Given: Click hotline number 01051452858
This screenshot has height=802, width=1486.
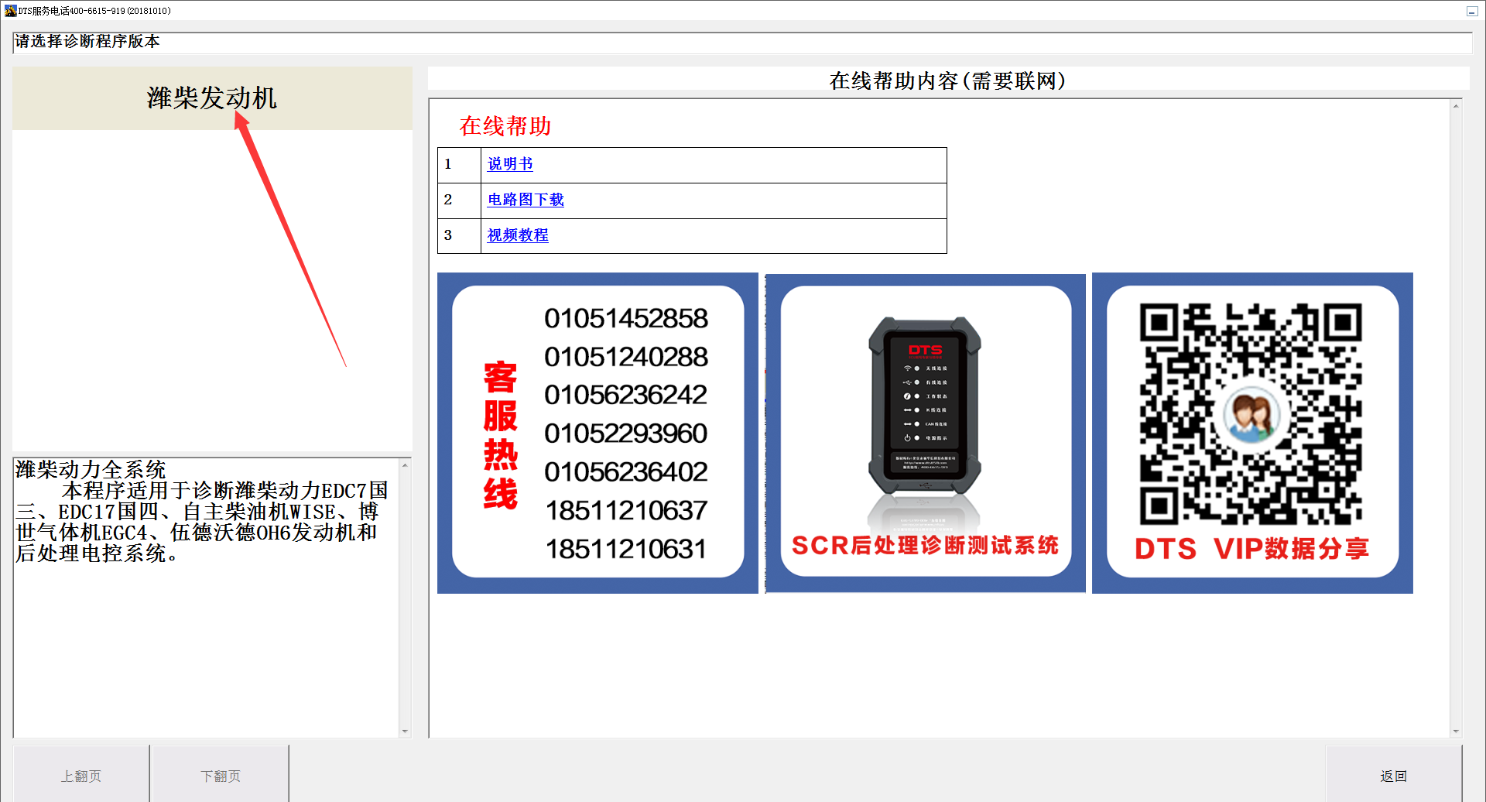Looking at the screenshot, I should [626, 318].
